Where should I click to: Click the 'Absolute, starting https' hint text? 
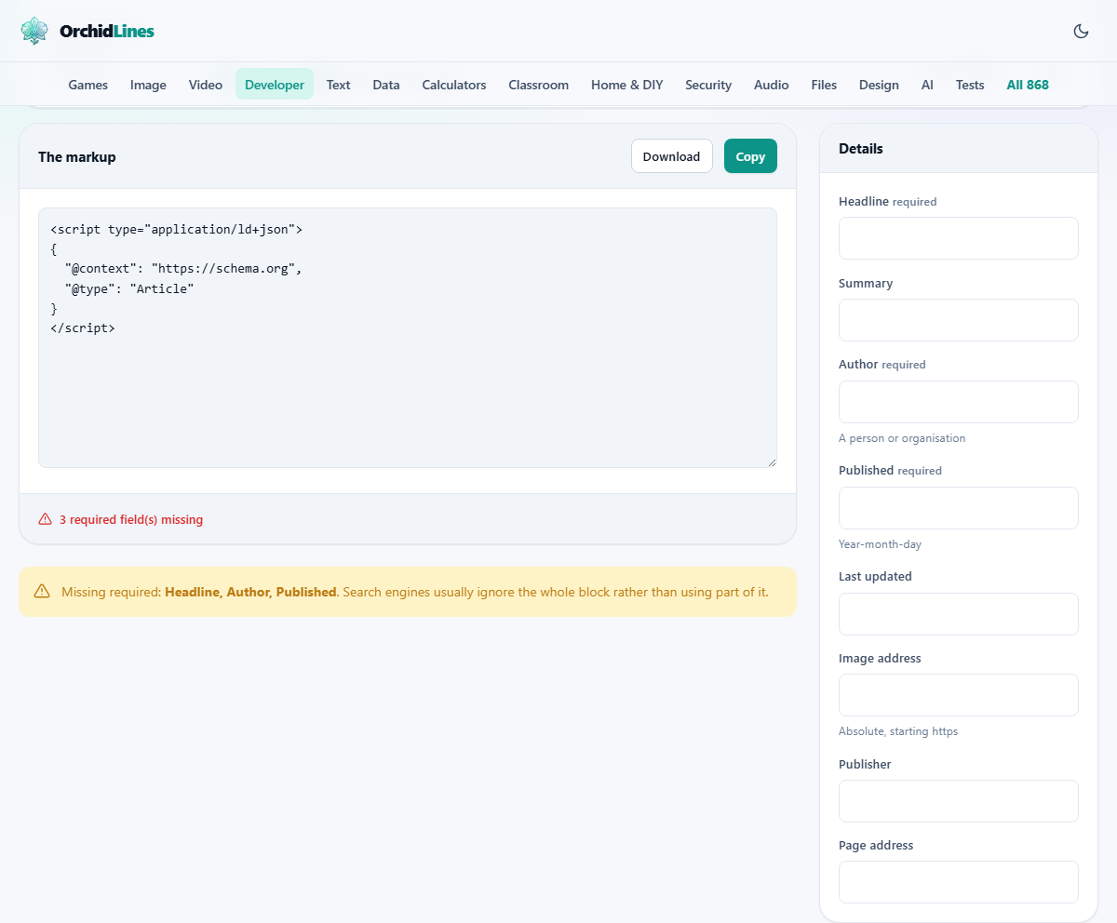coord(898,731)
